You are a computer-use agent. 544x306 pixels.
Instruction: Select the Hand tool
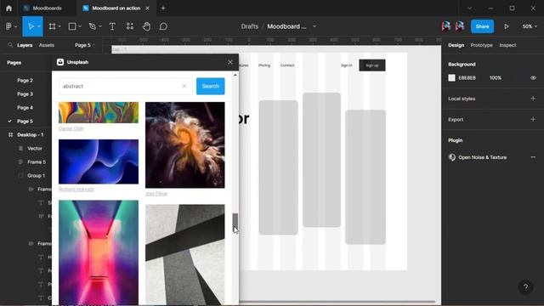[x=146, y=26]
